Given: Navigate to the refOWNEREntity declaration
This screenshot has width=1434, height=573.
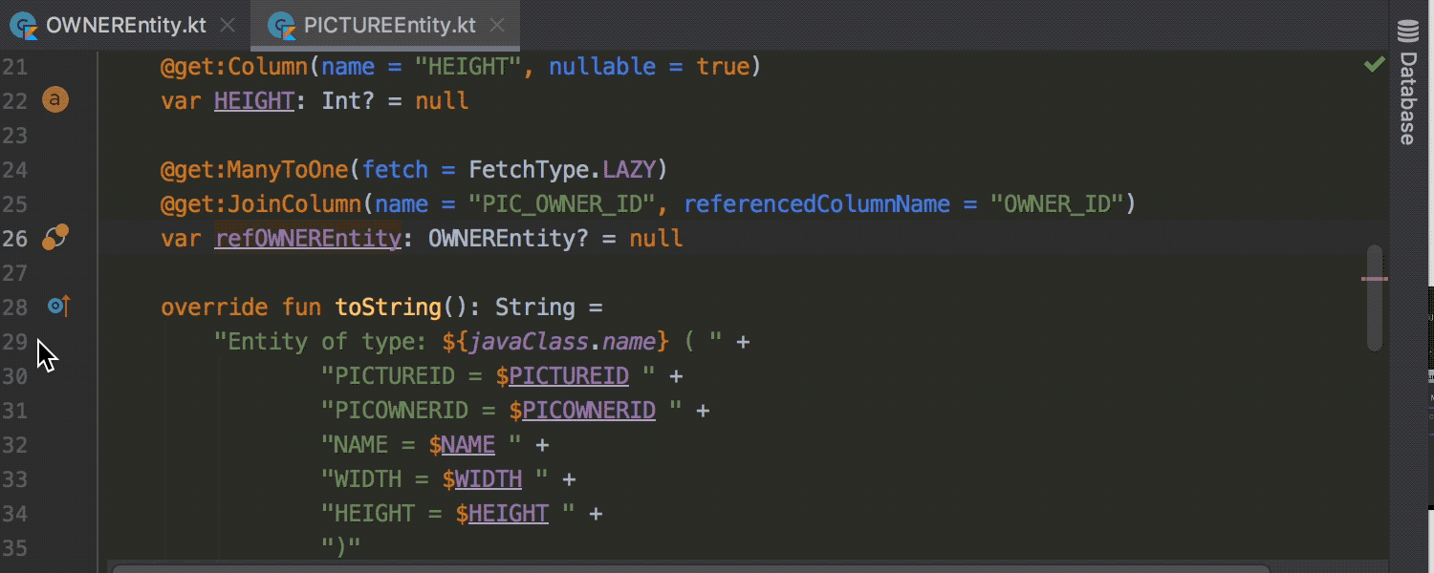Looking at the screenshot, I should point(307,238).
